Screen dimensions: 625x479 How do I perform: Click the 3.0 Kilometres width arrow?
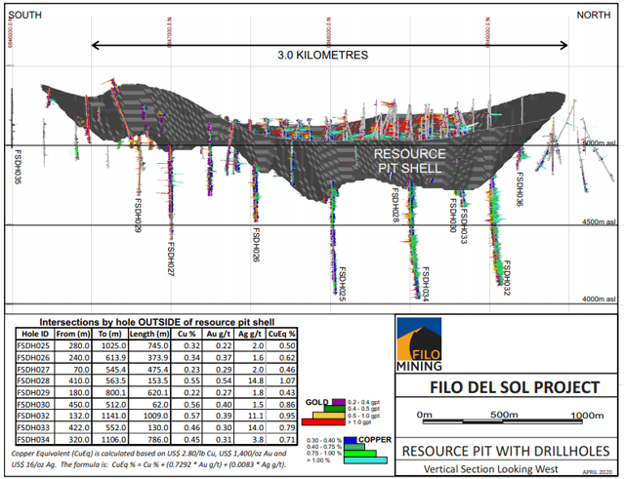point(330,45)
